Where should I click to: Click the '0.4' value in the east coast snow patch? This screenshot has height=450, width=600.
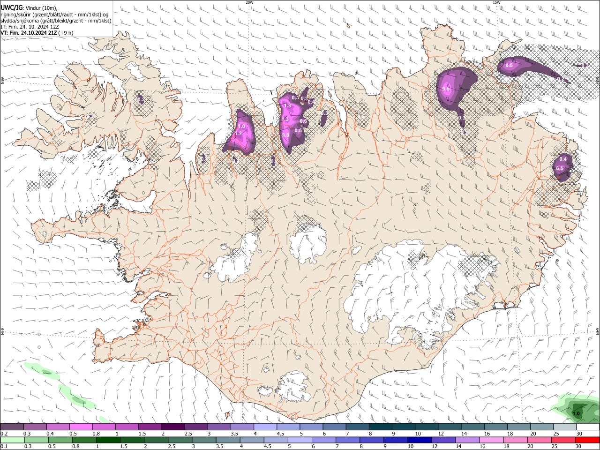coord(563,159)
